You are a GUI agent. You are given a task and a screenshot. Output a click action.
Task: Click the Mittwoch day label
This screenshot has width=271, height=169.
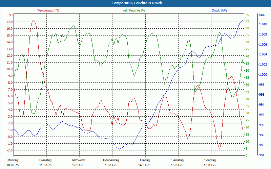pyautogui.click(x=79, y=160)
